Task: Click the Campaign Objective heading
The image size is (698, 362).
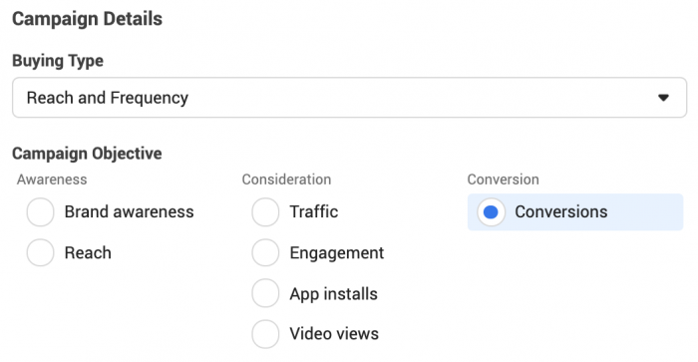Action: 87,154
